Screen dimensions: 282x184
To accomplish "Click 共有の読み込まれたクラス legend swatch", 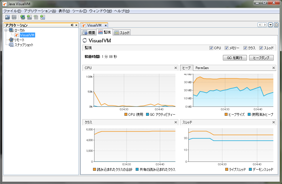I will 137,169.
